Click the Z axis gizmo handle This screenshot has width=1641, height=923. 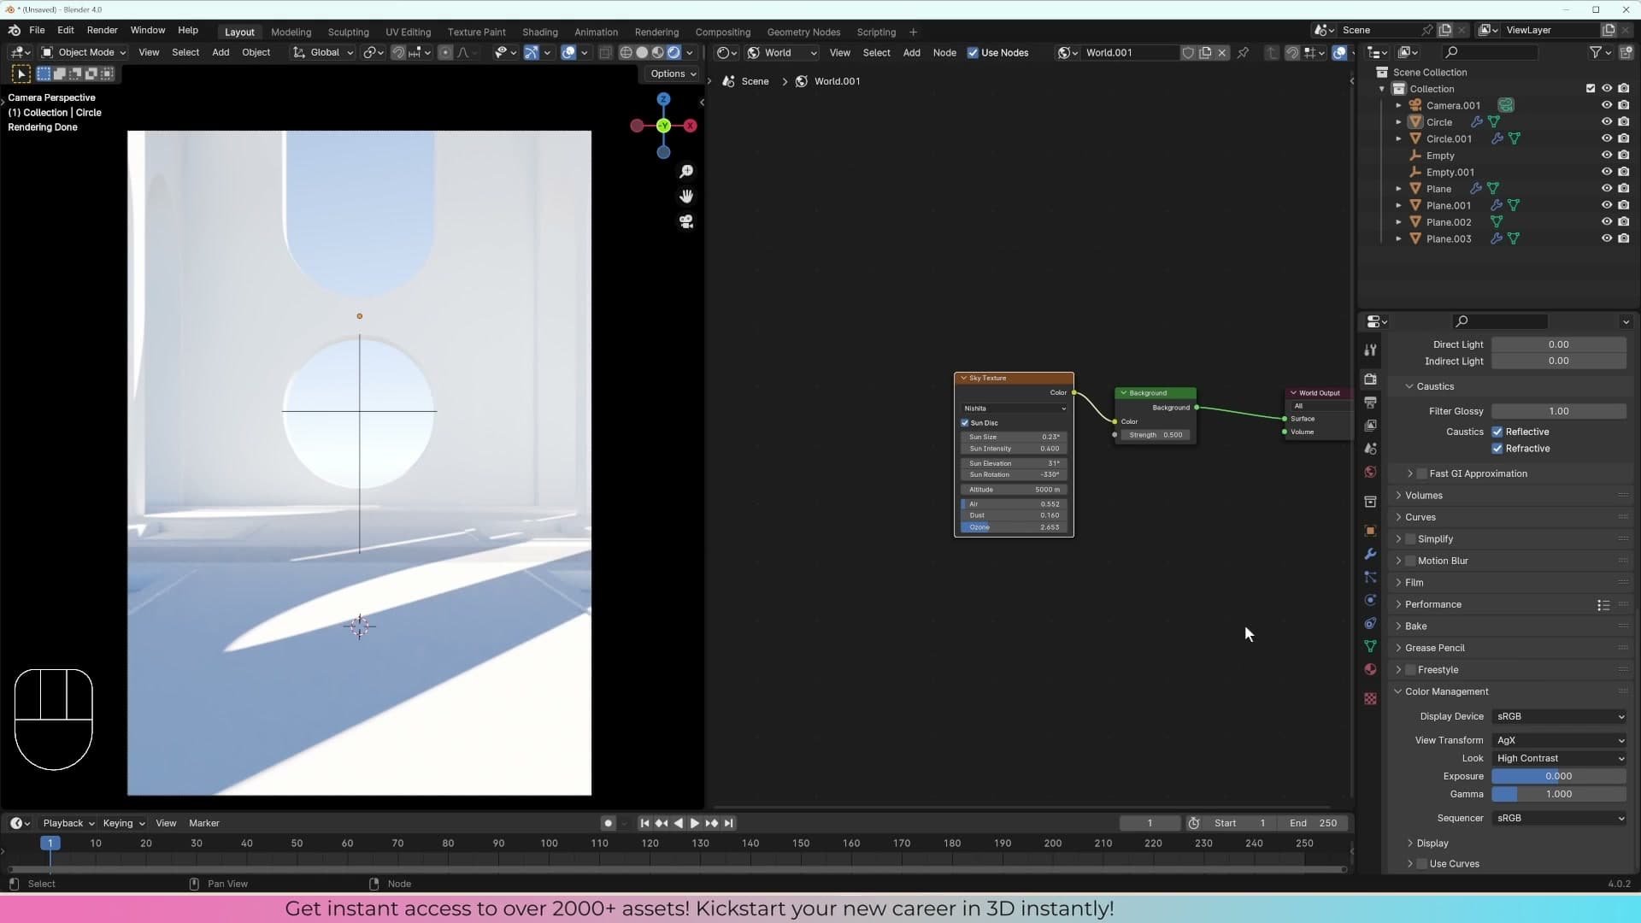[x=663, y=99]
